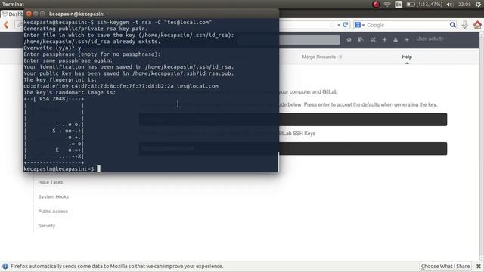Click the fingerprint line with tes@local.com
484x272 pixels.
click(x=121, y=86)
